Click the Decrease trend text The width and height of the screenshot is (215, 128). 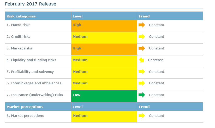click(156, 60)
